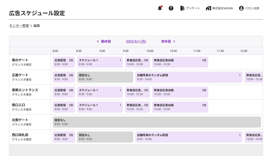Go to the previous day 前の日
Viewport: 272px width, 156px height.
tap(106, 41)
